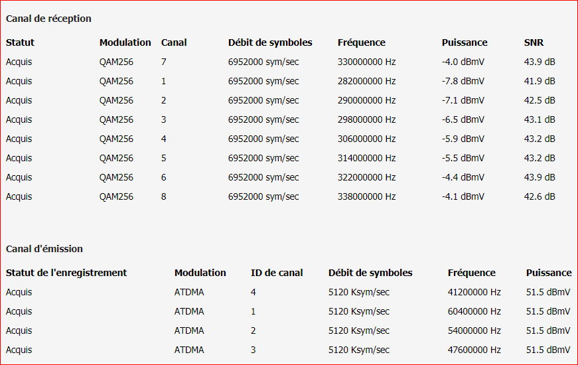Click the "Statut de l'enregistrement" header
Image resolution: width=578 pixels, height=365 pixels.
pyautogui.click(x=66, y=273)
